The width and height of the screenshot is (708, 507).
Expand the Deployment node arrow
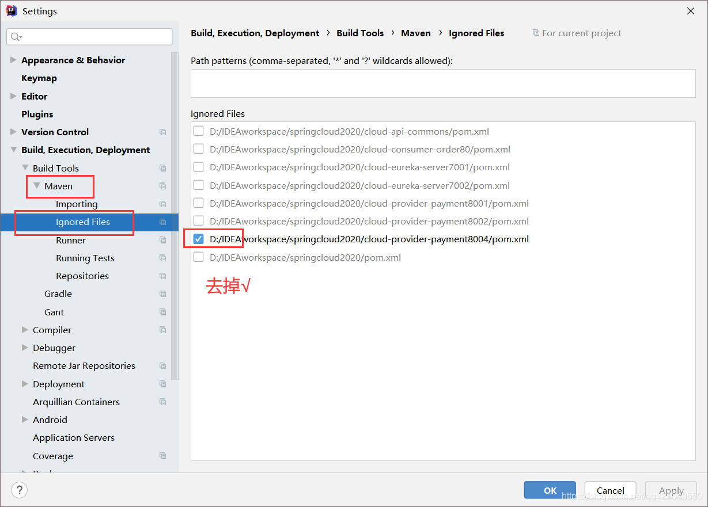(x=25, y=384)
